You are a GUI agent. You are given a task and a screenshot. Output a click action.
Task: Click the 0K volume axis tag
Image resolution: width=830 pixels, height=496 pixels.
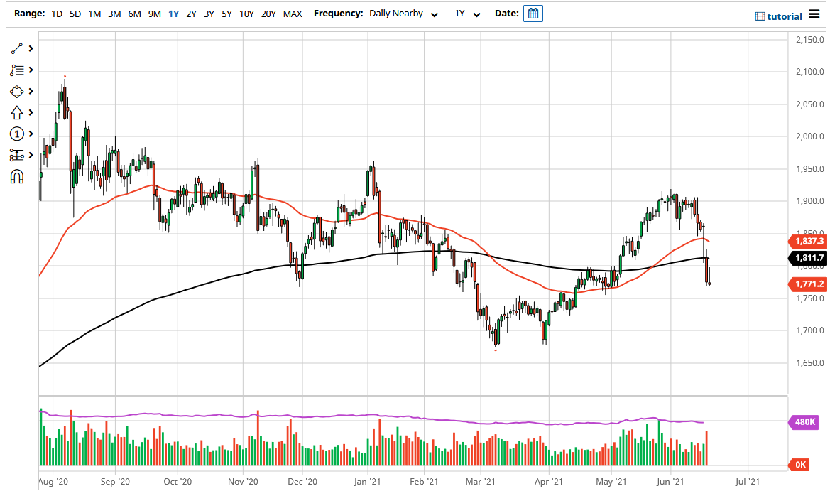pyautogui.click(x=799, y=465)
